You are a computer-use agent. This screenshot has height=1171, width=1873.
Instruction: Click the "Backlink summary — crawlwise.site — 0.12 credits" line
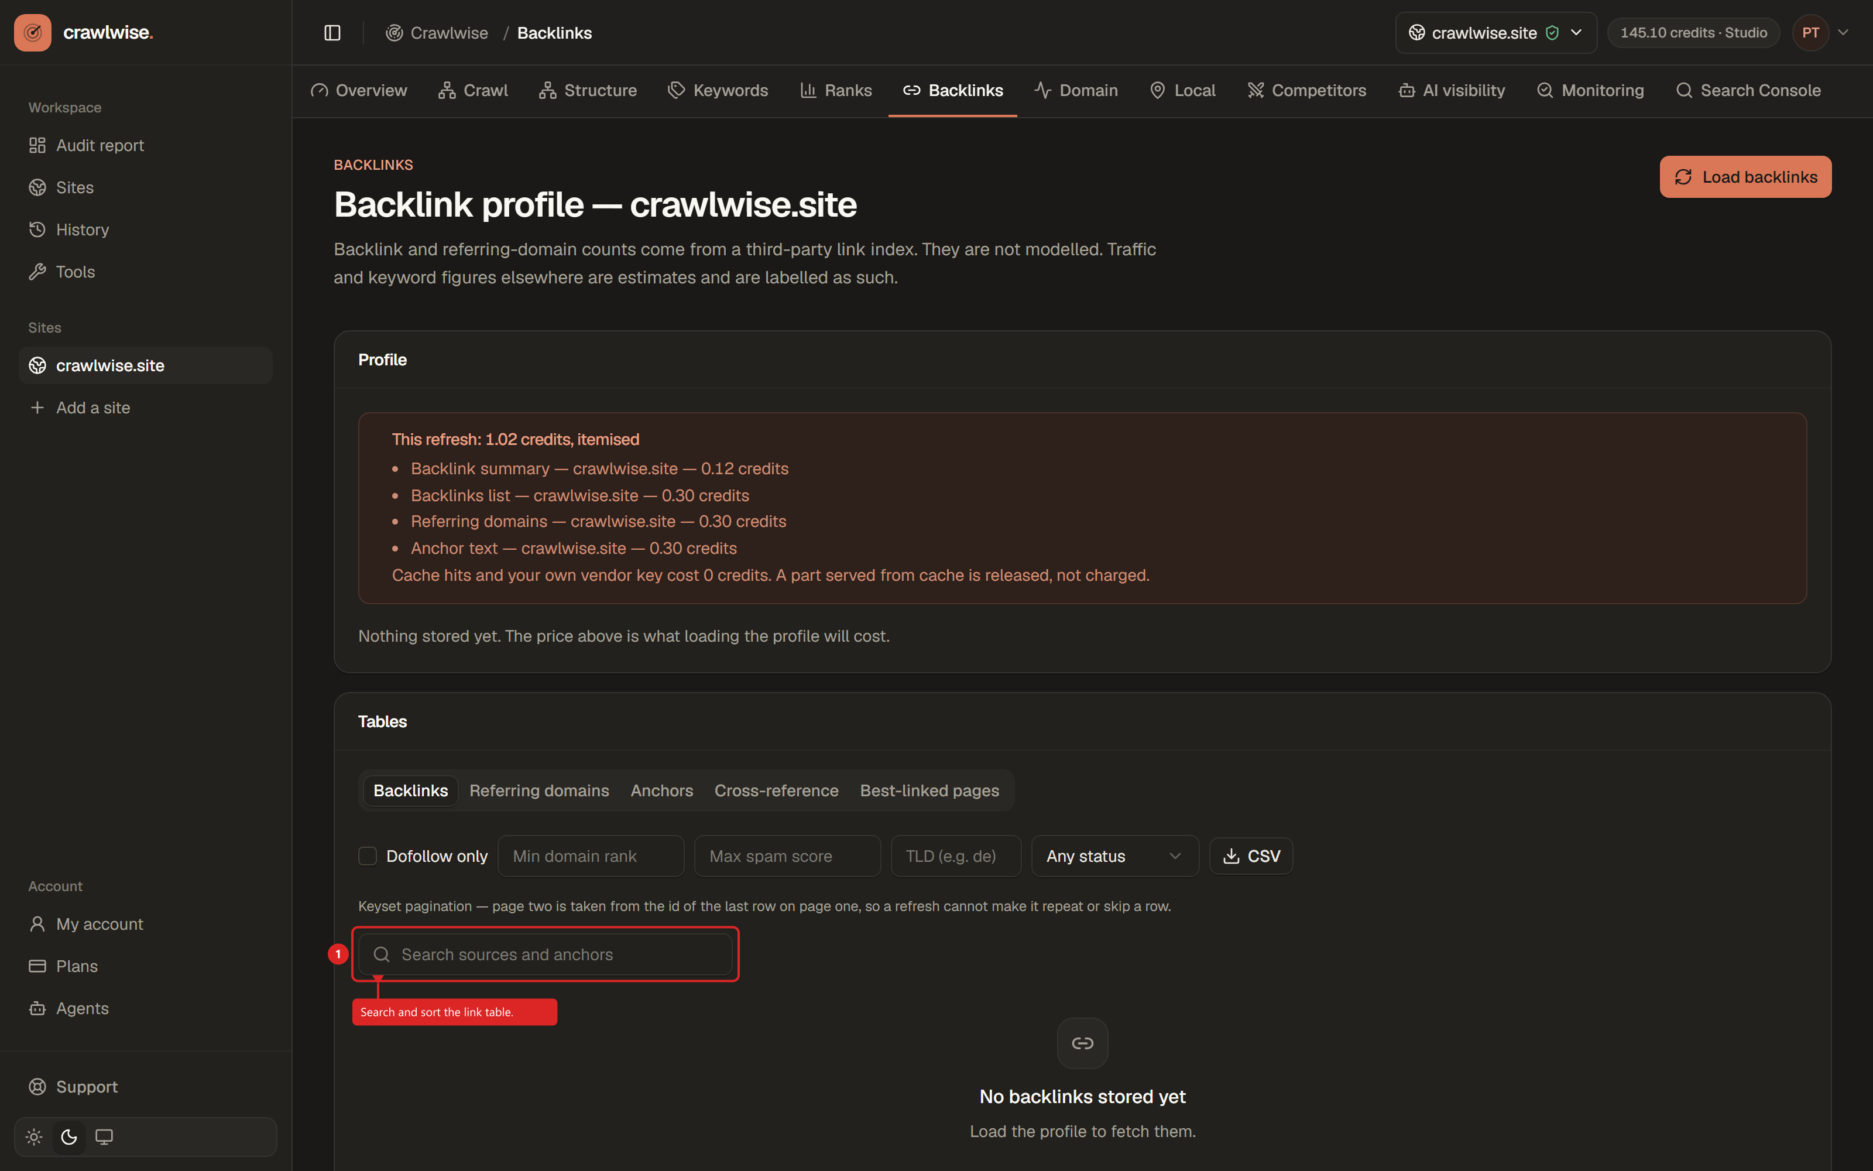[x=600, y=468]
